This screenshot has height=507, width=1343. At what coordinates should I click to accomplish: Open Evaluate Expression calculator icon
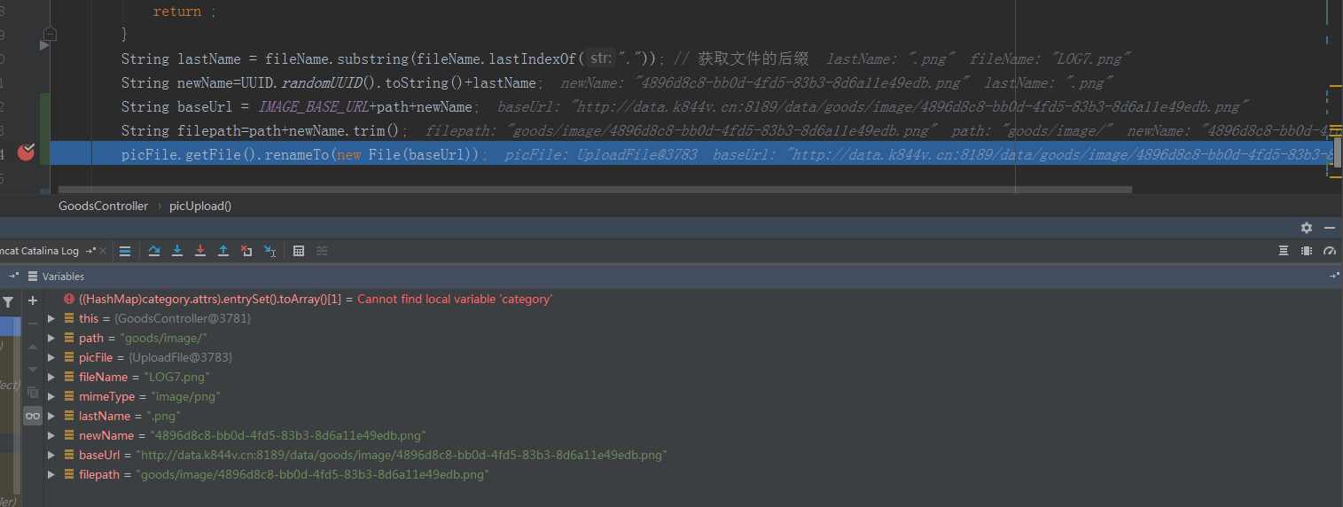[299, 251]
